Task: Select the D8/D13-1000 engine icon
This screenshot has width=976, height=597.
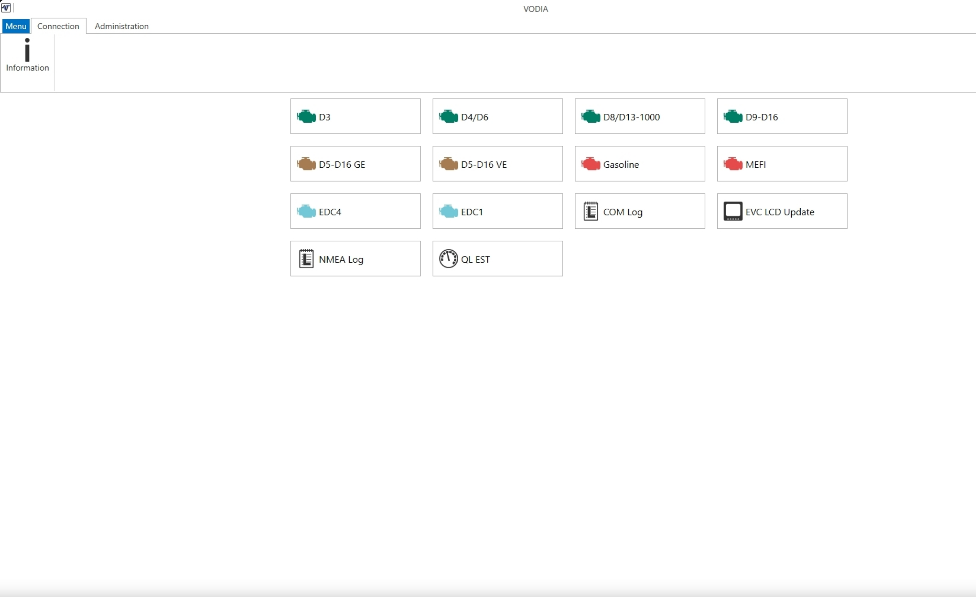Action: click(x=639, y=116)
